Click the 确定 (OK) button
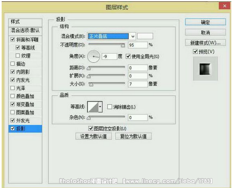The height and width of the screenshot is (188, 233). click(x=206, y=22)
